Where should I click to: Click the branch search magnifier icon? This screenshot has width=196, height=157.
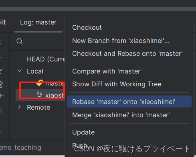pyautogui.click(x=20, y=41)
